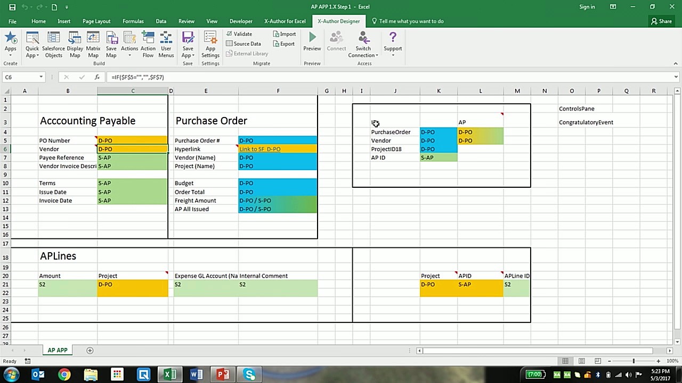Image resolution: width=682 pixels, height=383 pixels.
Task: Click the horizontal scrollbar
Action: [x=538, y=351]
